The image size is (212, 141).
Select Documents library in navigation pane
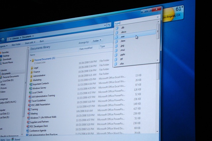click(6, 73)
